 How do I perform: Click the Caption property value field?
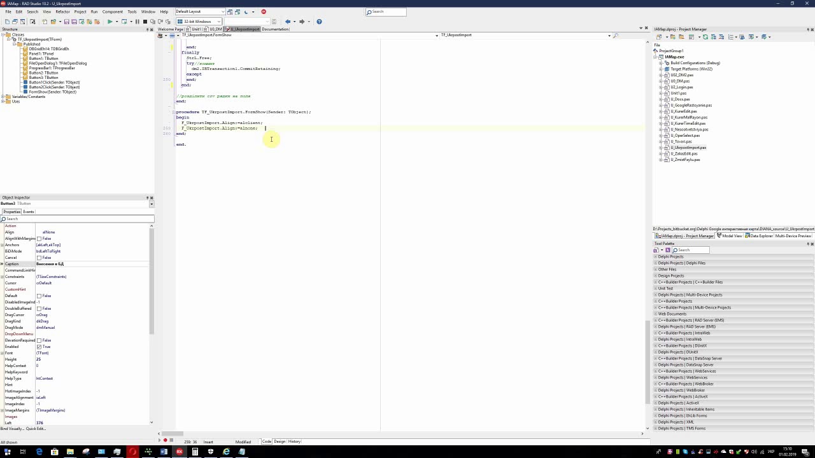(x=92, y=264)
